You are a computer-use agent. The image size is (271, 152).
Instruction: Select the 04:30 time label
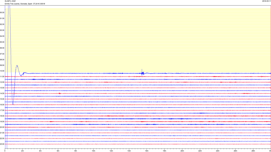[2, 36]
